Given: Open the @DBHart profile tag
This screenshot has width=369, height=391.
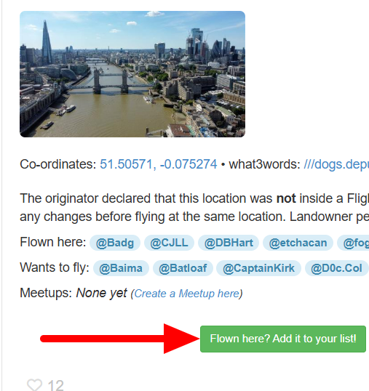Looking at the screenshot, I should 229,243.
